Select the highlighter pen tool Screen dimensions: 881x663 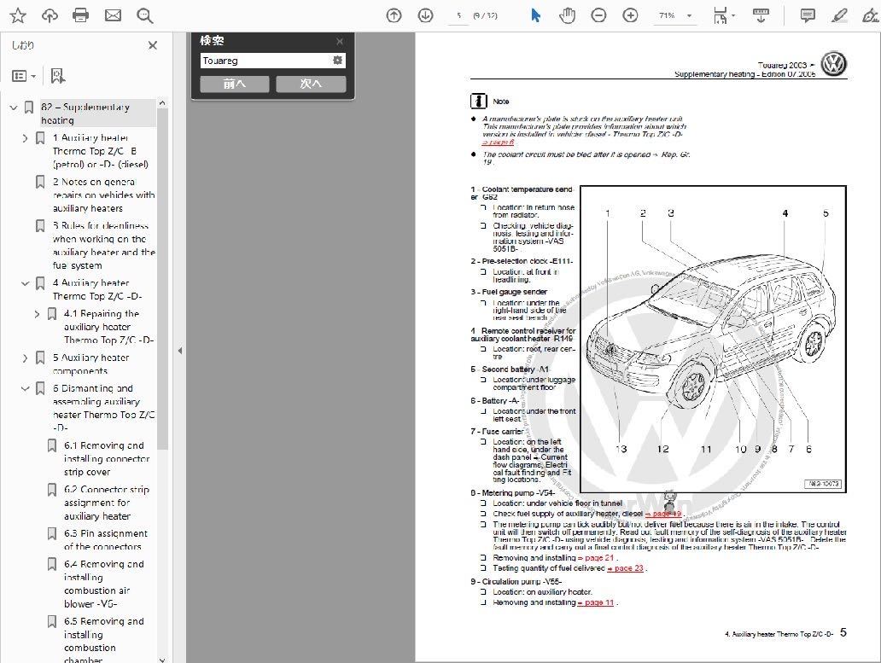point(839,15)
